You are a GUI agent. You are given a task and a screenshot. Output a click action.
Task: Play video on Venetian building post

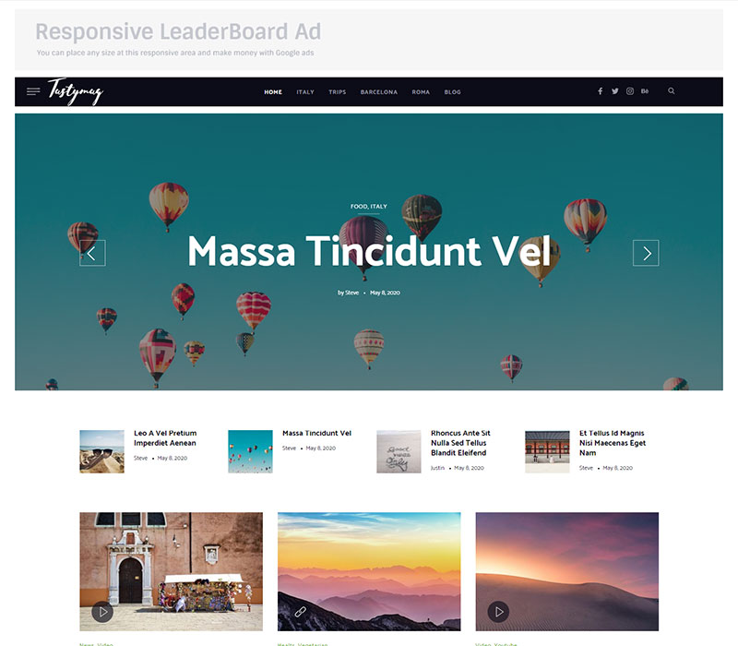[102, 612]
